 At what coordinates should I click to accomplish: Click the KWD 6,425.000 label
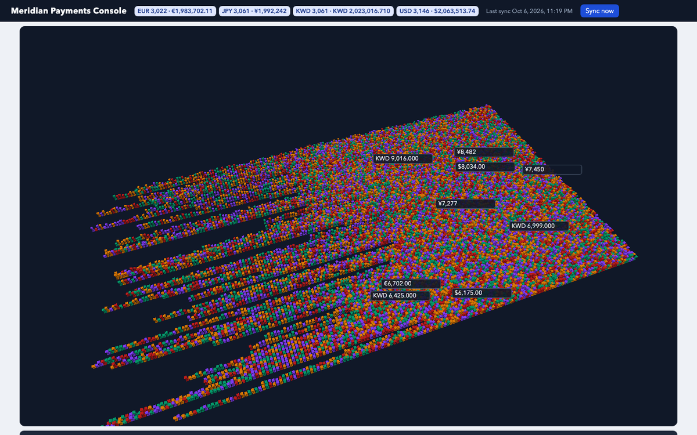[x=401, y=295]
